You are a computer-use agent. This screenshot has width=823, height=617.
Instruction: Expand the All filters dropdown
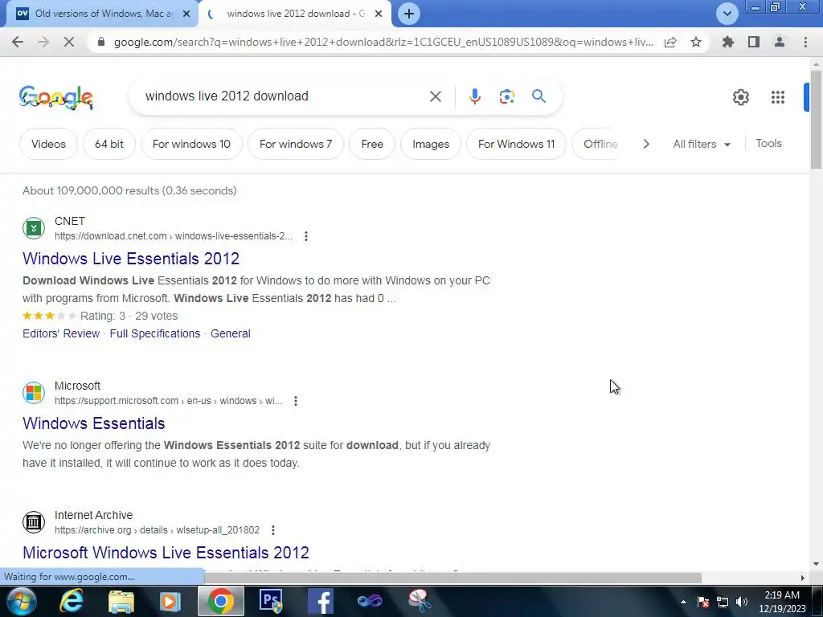pos(702,145)
